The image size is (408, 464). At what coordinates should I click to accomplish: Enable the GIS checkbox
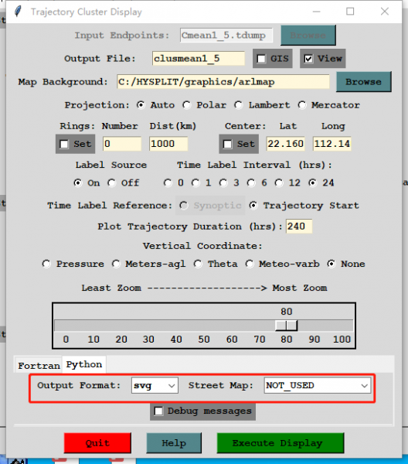261,59
